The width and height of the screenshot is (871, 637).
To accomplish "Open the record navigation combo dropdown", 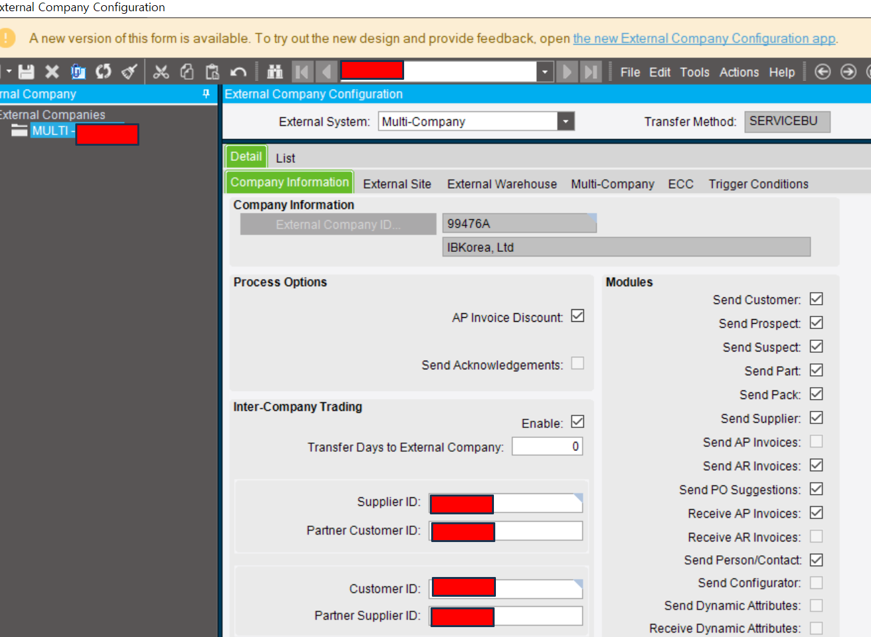I will tap(545, 71).
